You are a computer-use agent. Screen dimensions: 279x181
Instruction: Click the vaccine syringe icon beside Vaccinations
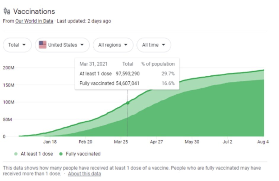pos(7,11)
